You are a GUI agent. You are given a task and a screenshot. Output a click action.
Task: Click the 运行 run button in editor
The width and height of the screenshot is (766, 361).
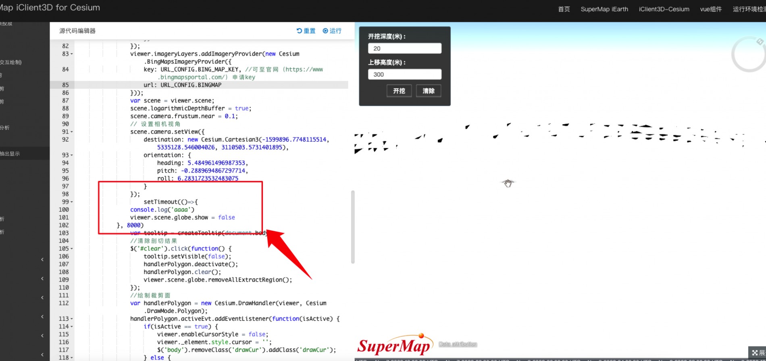(332, 31)
